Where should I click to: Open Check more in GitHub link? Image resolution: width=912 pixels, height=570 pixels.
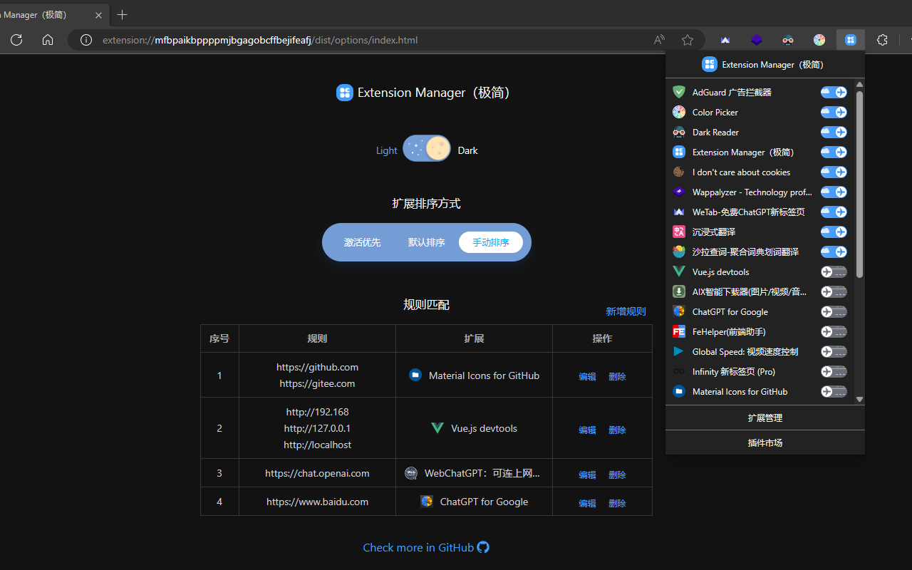[426, 547]
